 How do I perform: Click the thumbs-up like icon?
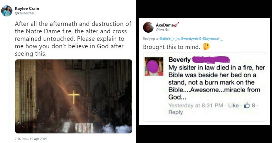[247, 105]
